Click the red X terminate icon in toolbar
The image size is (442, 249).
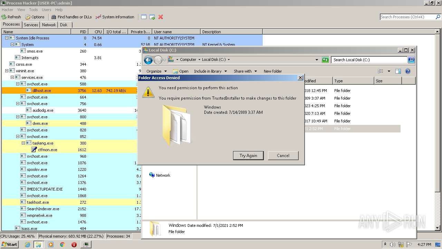(161, 17)
